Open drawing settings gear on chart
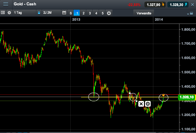This screenshot has width=196, height=133. tap(148, 104)
